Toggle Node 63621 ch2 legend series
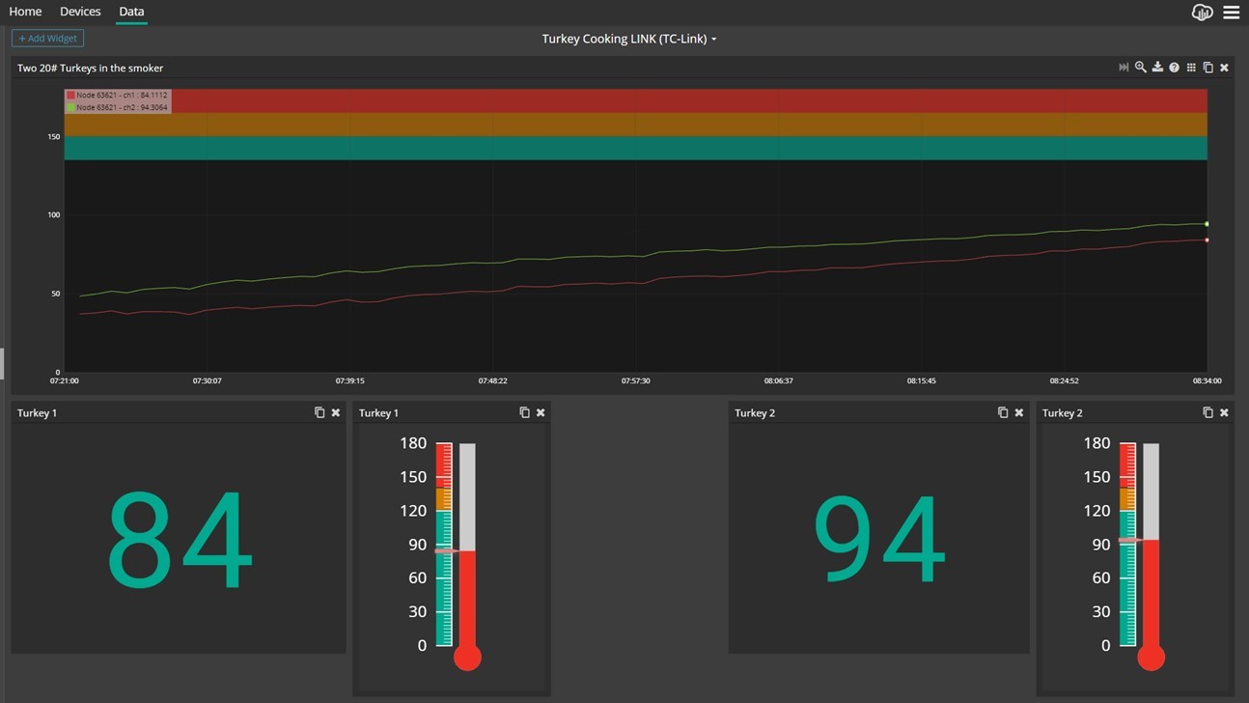1249x703 pixels. point(117,107)
